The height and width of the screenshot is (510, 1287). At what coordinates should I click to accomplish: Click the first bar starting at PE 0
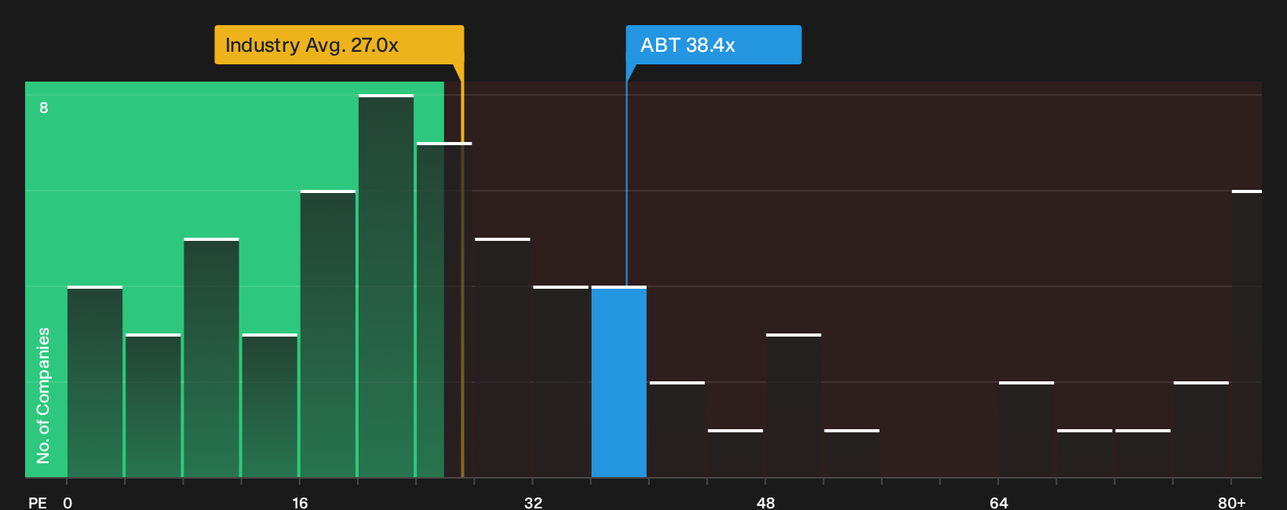95,381
